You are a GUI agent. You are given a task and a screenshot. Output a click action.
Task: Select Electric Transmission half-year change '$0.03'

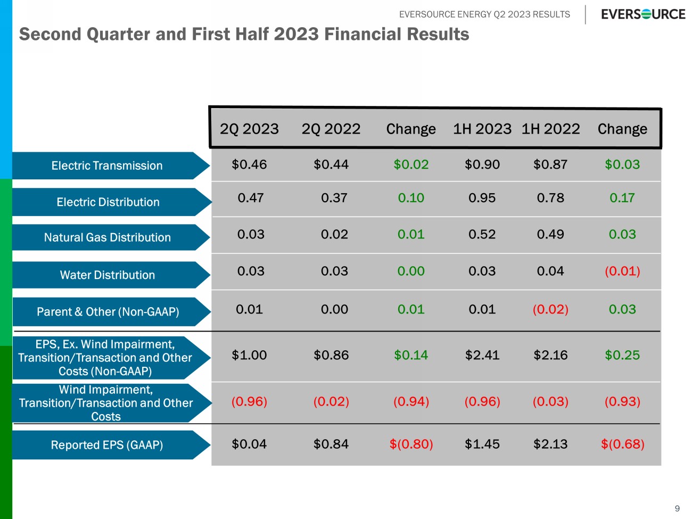click(622, 164)
